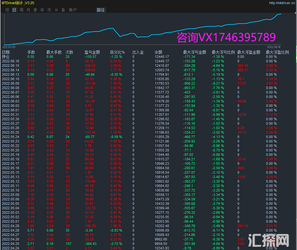
Task: Click the 盈亏金额 column header
Action: click(92, 52)
